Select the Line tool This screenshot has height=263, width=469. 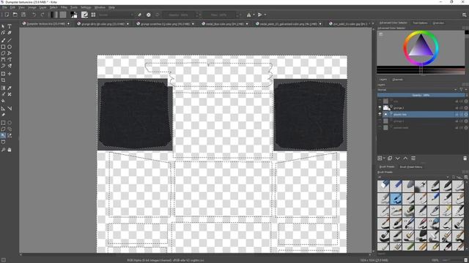(x=10, y=40)
